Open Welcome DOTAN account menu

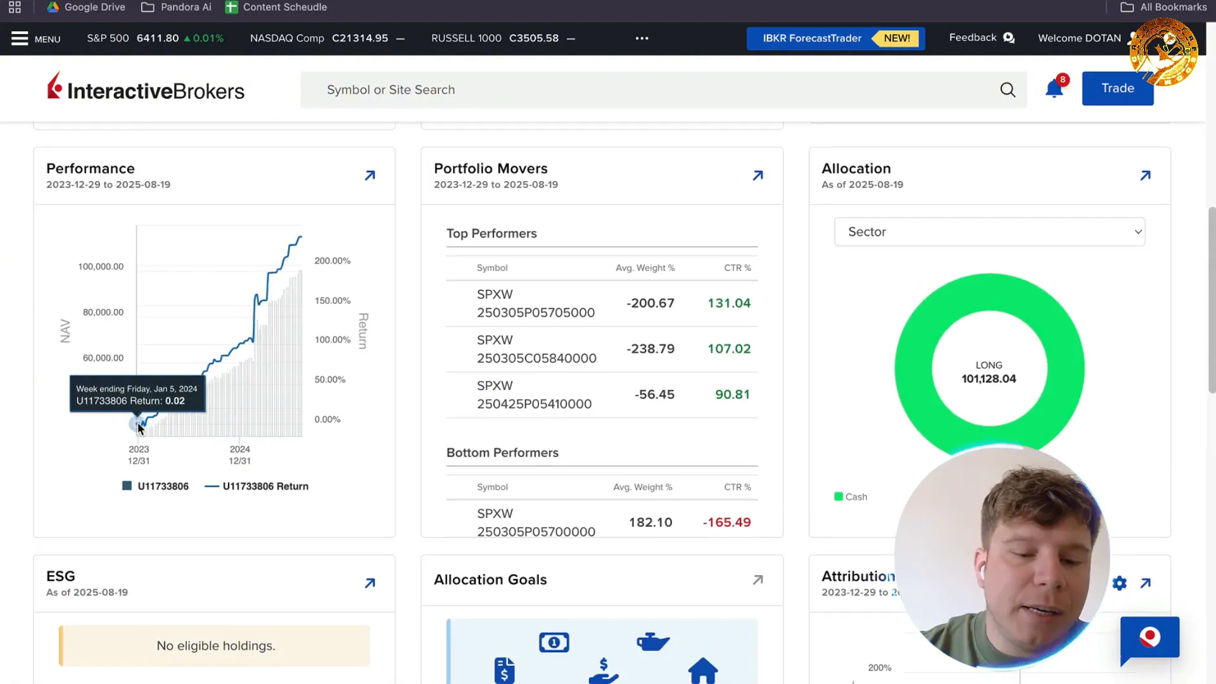1079,39
